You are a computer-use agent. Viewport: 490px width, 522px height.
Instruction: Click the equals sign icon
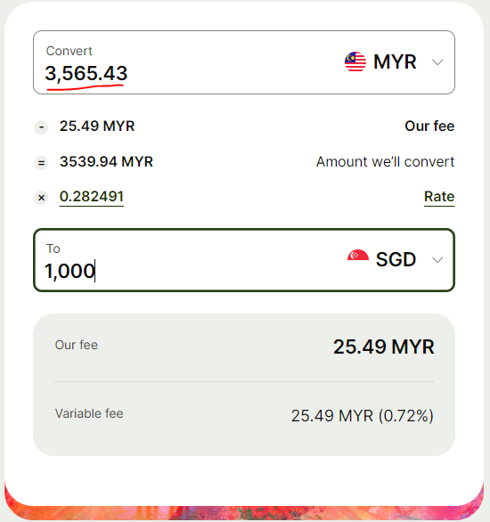(x=41, y=163)
